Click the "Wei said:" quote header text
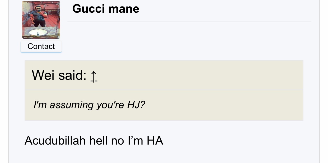This screenshot has height=163, width=328. pos(59,75)
